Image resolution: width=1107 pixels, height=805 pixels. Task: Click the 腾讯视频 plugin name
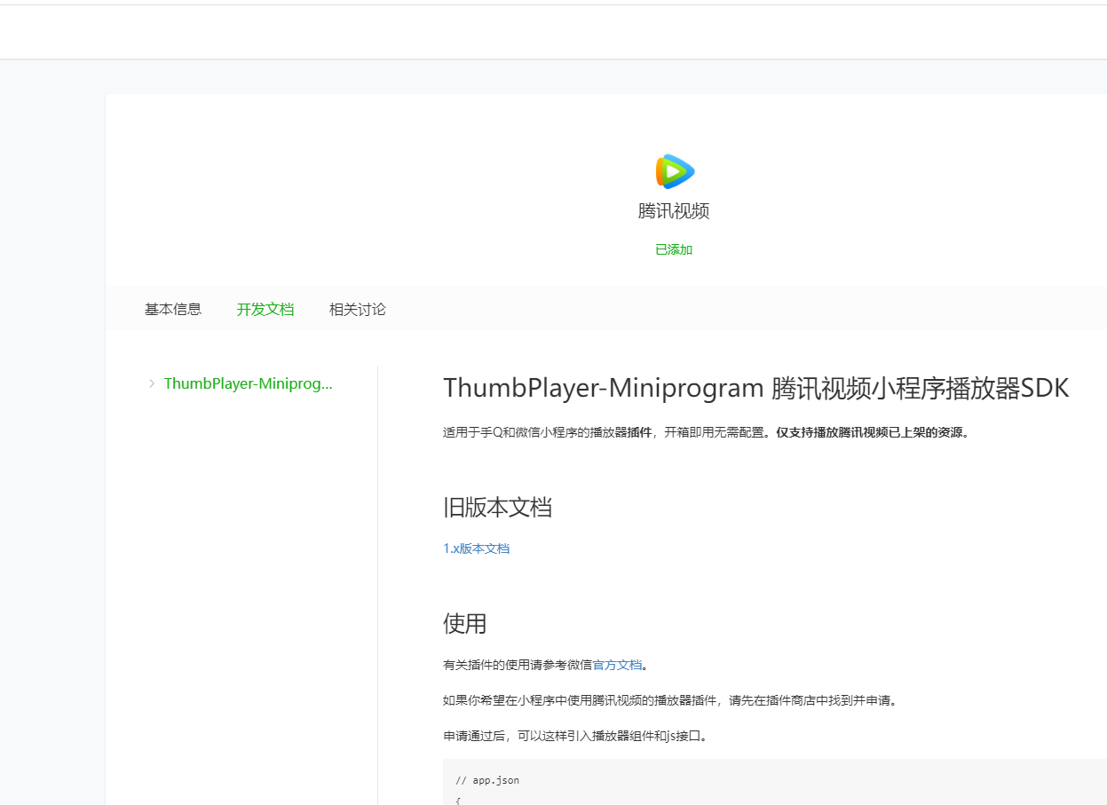coord(674,211)
